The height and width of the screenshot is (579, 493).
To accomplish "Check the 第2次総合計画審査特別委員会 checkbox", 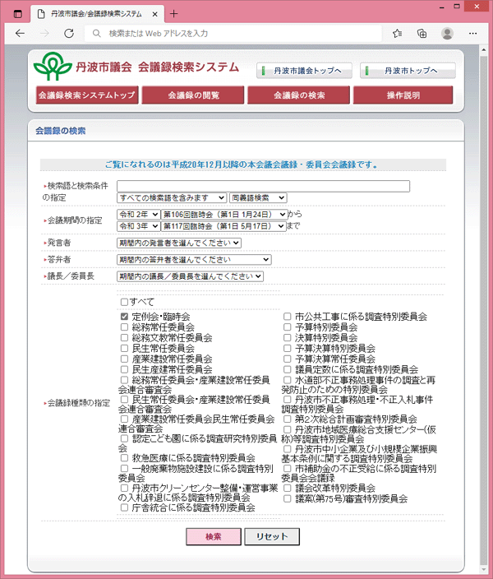I will point(287,419).
